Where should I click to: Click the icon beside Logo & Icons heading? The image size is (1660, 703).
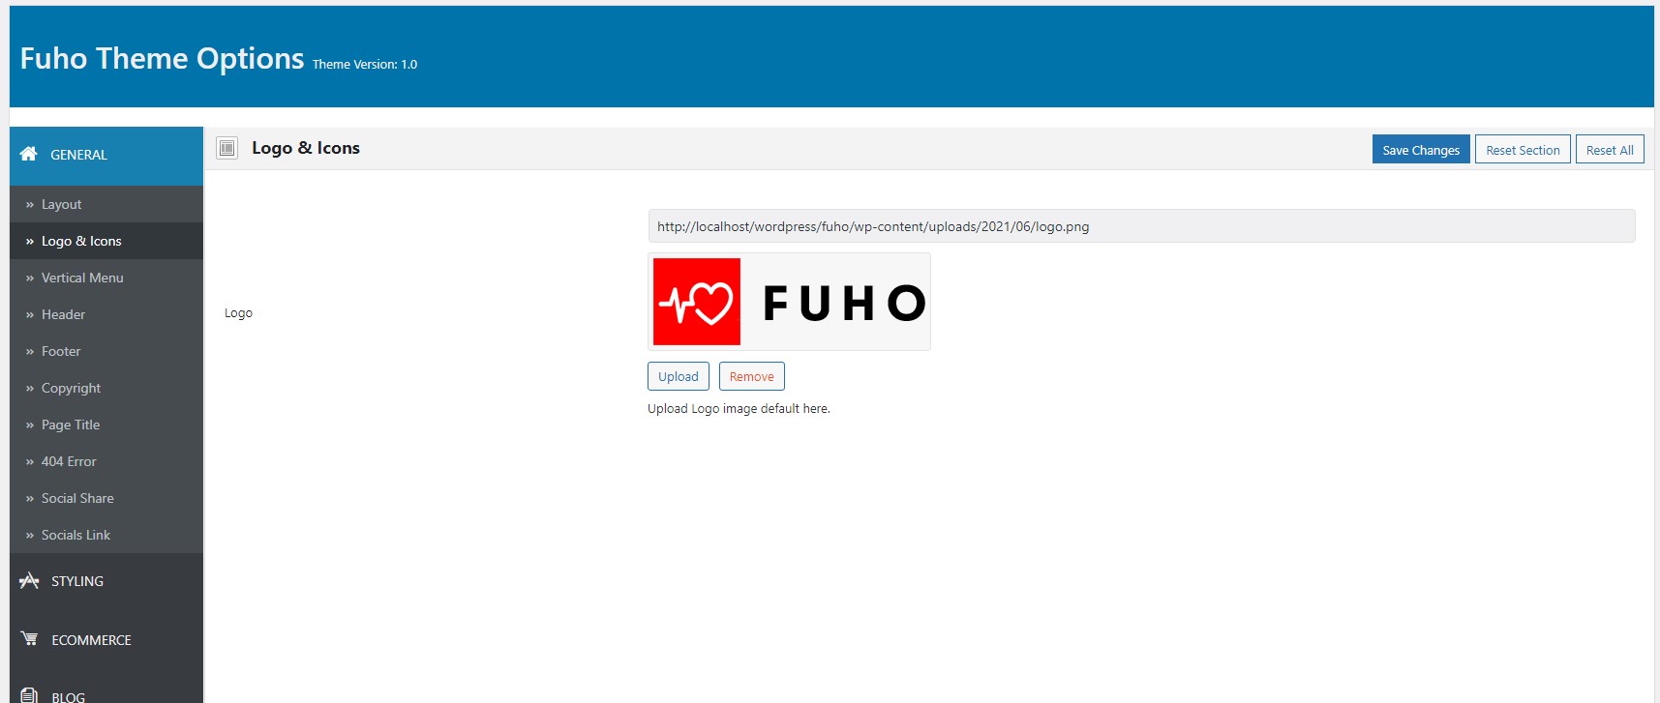click(227, 148)
